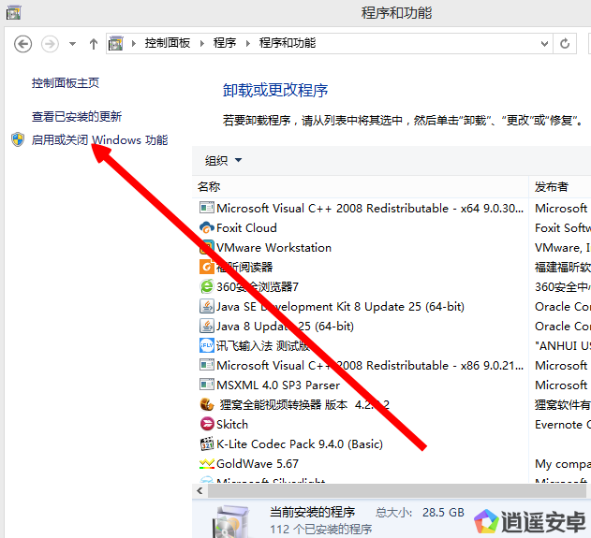Click the GoldWave 5.67 program icon
This screenshot has height=538, width=591.
tap(207, 464)
